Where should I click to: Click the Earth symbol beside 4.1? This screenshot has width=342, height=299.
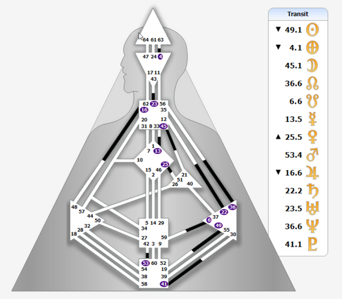click(312, 47)
